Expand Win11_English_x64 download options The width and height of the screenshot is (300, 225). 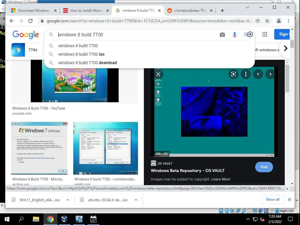pos(68,200)
